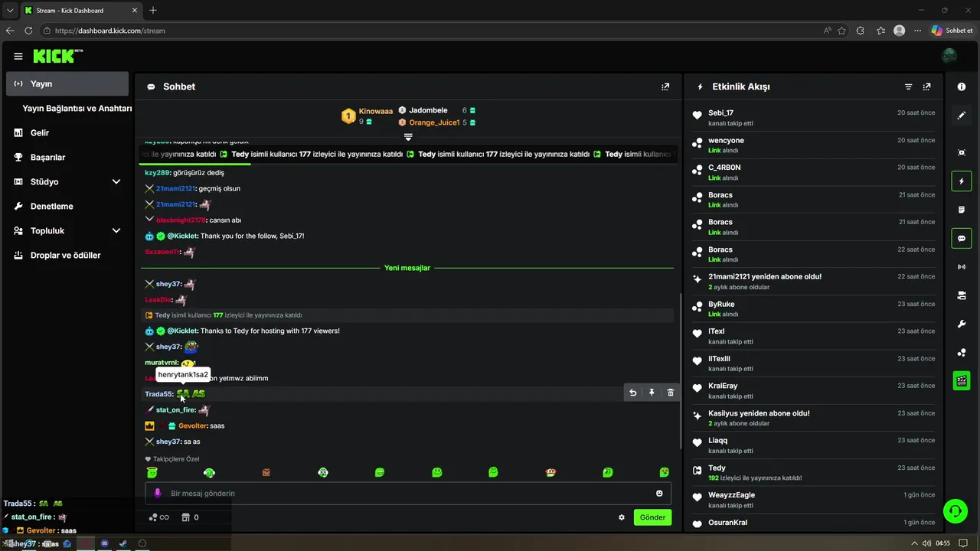Viewport: 980px width, 551px height.
Task: Click the camera channel icon in right toolbar
Action: point(962,295)
